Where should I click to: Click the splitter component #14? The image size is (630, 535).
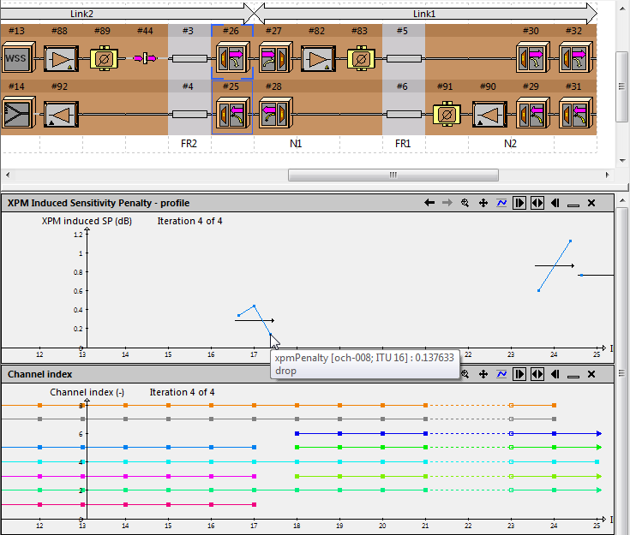[x=18, y=113]
